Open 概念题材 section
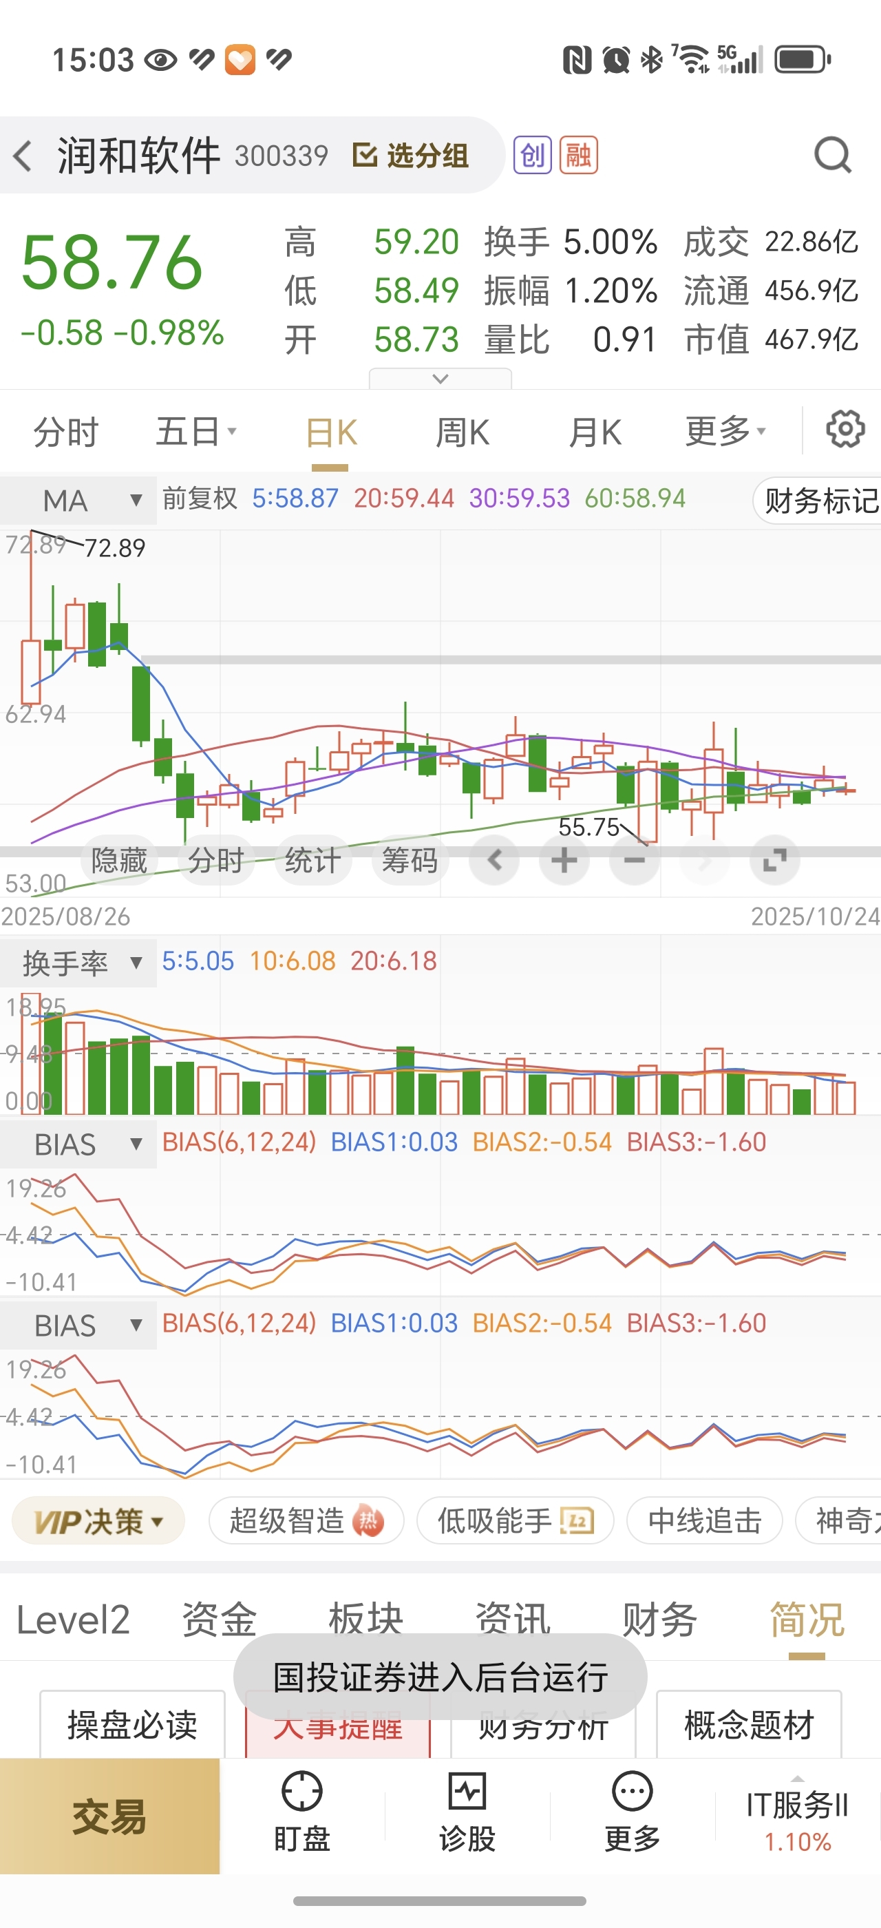The height and width of the screenshot is (1928, 881). point(749,1724)
